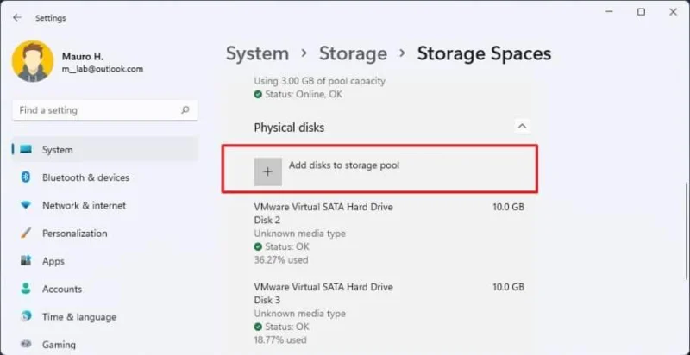This screenshot has height=355, width=690.
Task: Open Bluetooth & devices settings
Action: click(104, 177)
